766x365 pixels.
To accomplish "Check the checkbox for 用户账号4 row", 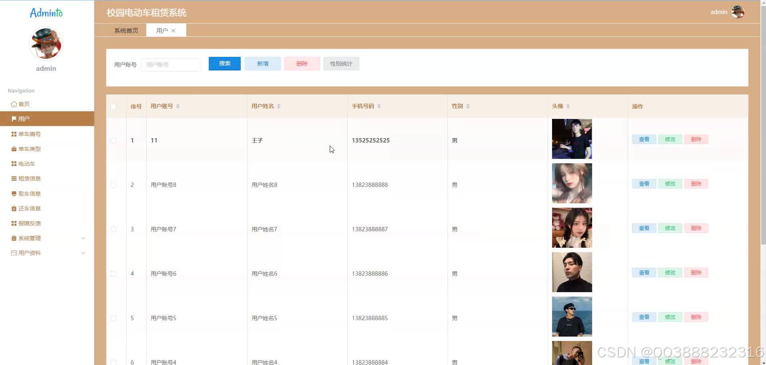I will click(x=113, y=362).
